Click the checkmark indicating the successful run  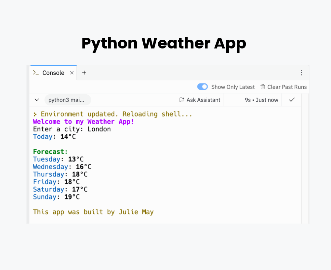[292, 100]
